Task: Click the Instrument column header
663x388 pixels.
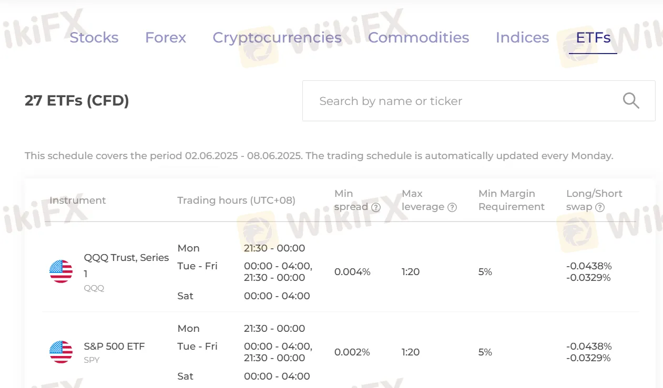Action: (x=77, y=201)
